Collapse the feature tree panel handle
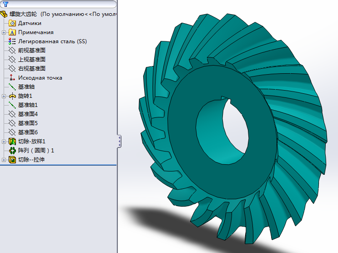The height and width of the screenshot is (253, 338). 120,141
